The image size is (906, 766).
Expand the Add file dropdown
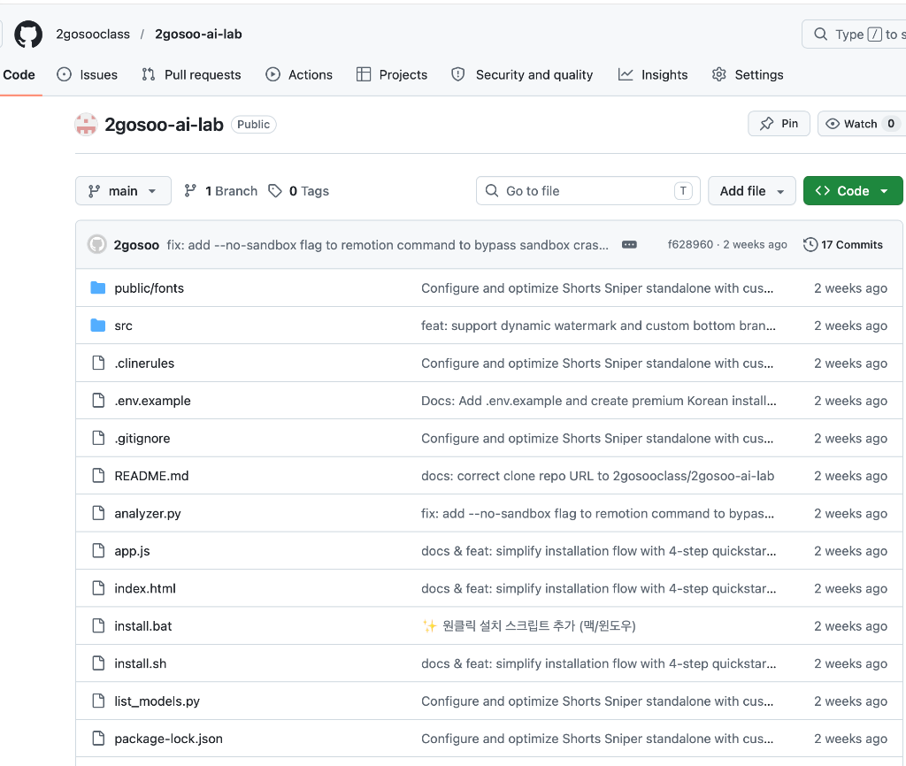coord(752,191)
